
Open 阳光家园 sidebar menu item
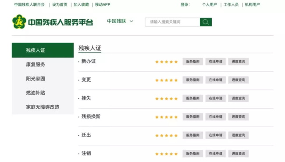tap(36, 79)
